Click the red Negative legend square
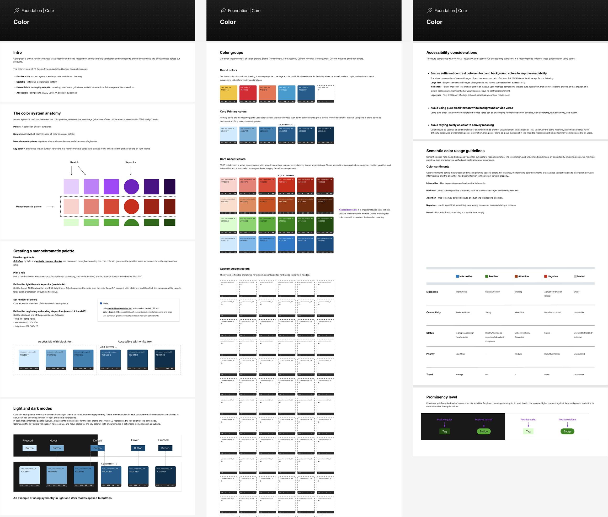Viewport: 608px width, 517px height. [546, 276]
